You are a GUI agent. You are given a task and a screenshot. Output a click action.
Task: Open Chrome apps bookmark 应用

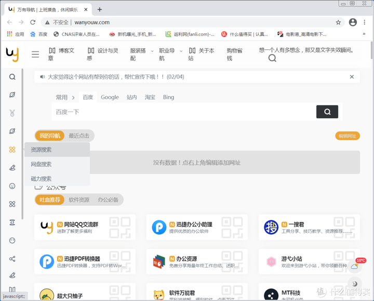(16, 34)
